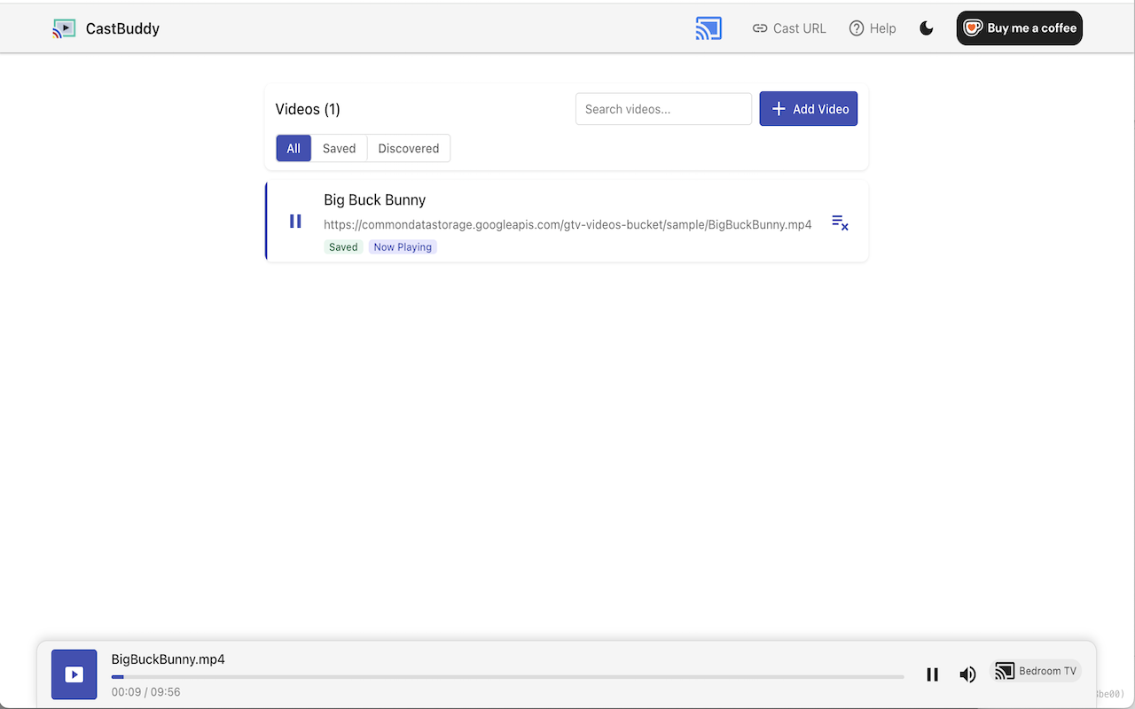The height and width of the screenshot is (709, 1135).
Task: Click the BigBuckBunny.mp4 googleapis URL text
Action: 567,225
